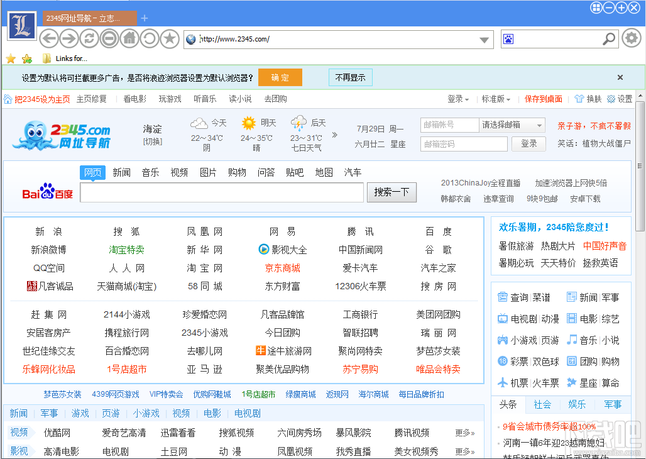Open a new tab with plus button

pyautogui.click(x=145, y=18)
